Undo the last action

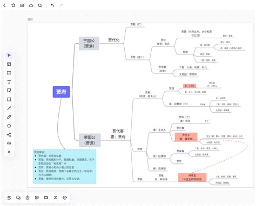[x=52, y=5]
